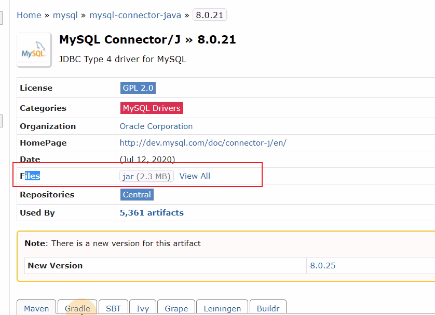Switch to the Gradle tab
Viewport: 435px width, 315px height.
pos(77,308)
